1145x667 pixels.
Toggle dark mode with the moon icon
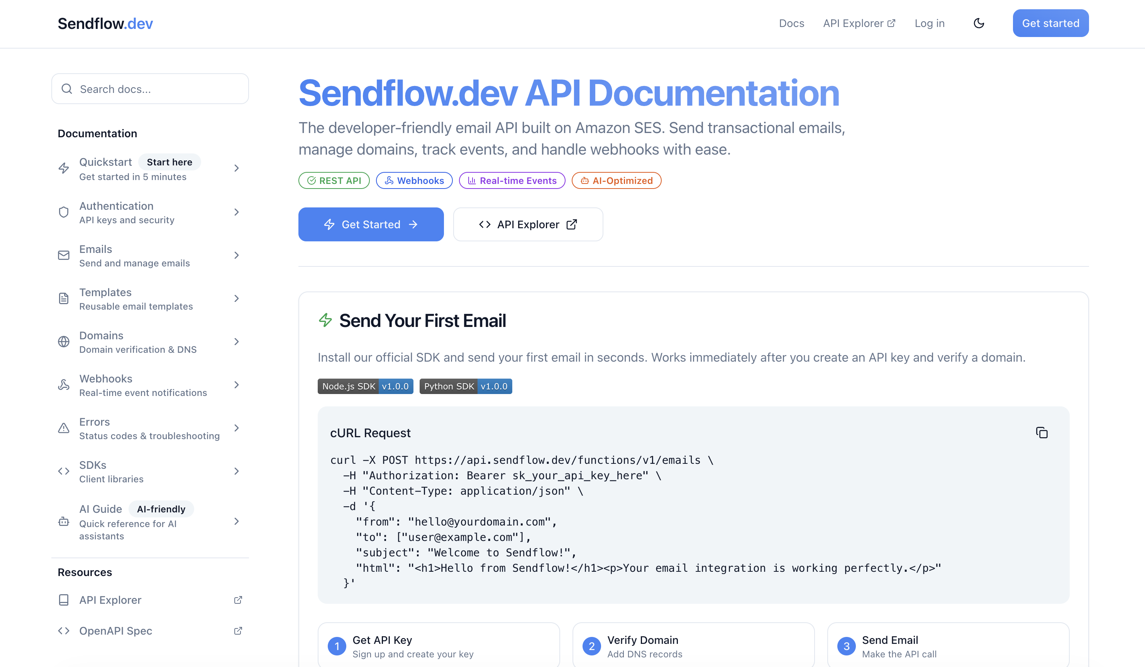pyautogui.click(x=979, y=23)
